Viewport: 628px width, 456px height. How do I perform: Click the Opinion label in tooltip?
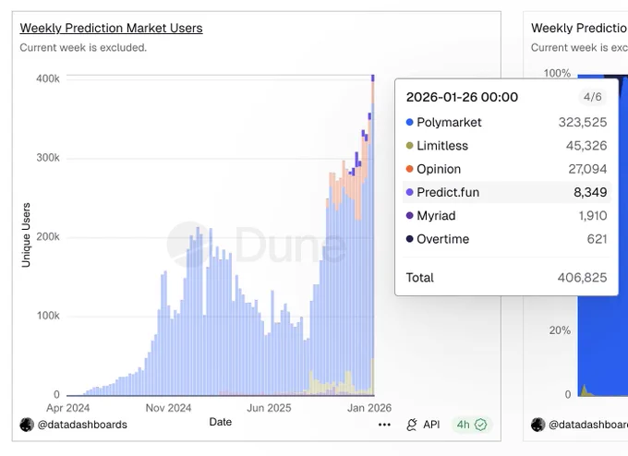[x=439, y=169]
